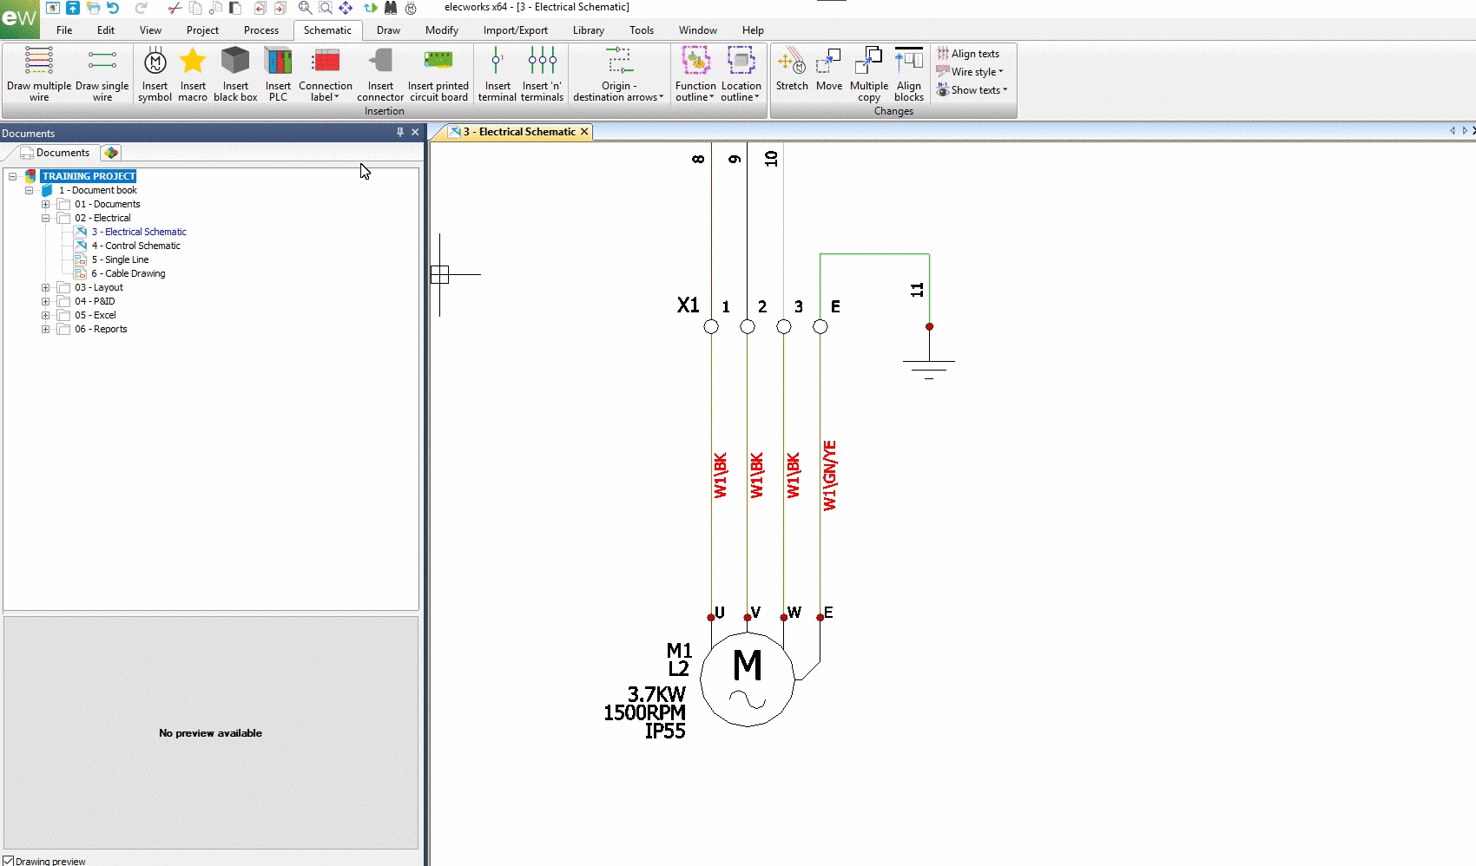Click the pan arrows icon
The height and width of the screenshot is (866, 1476).
346,8
